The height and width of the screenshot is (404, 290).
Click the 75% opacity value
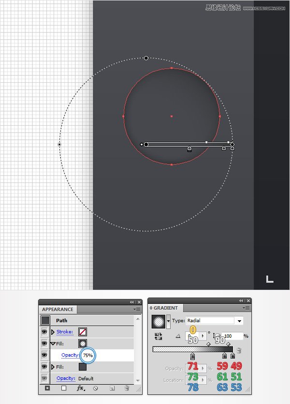point(88,355)
